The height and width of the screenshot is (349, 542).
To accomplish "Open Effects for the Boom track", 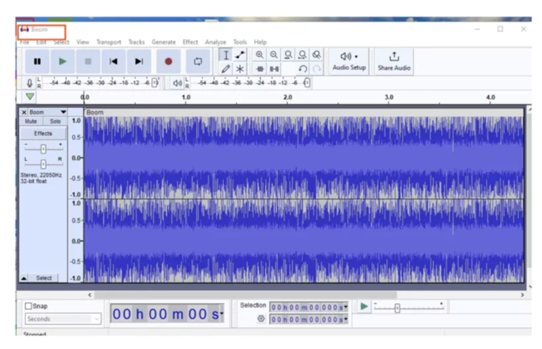I will (43, 133).
